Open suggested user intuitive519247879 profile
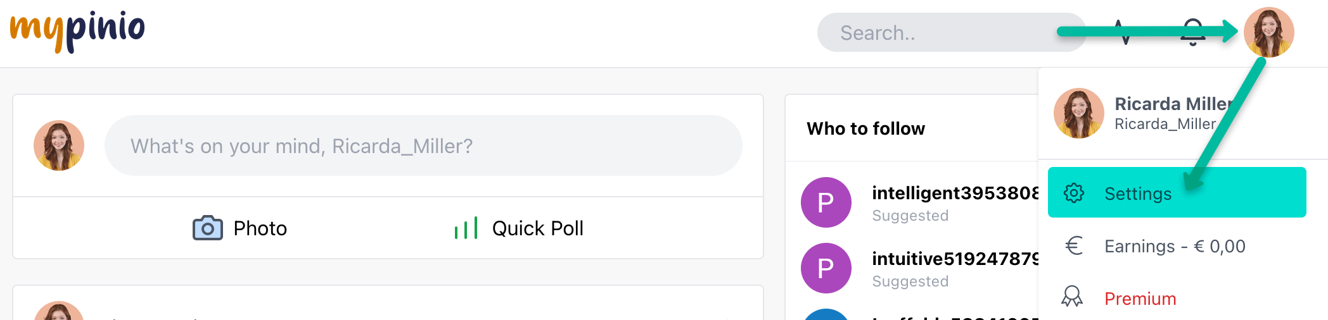The image size is (1328, 320). tap(955, 258)
